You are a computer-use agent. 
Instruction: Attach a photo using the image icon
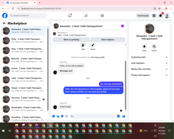pos(58,116)
